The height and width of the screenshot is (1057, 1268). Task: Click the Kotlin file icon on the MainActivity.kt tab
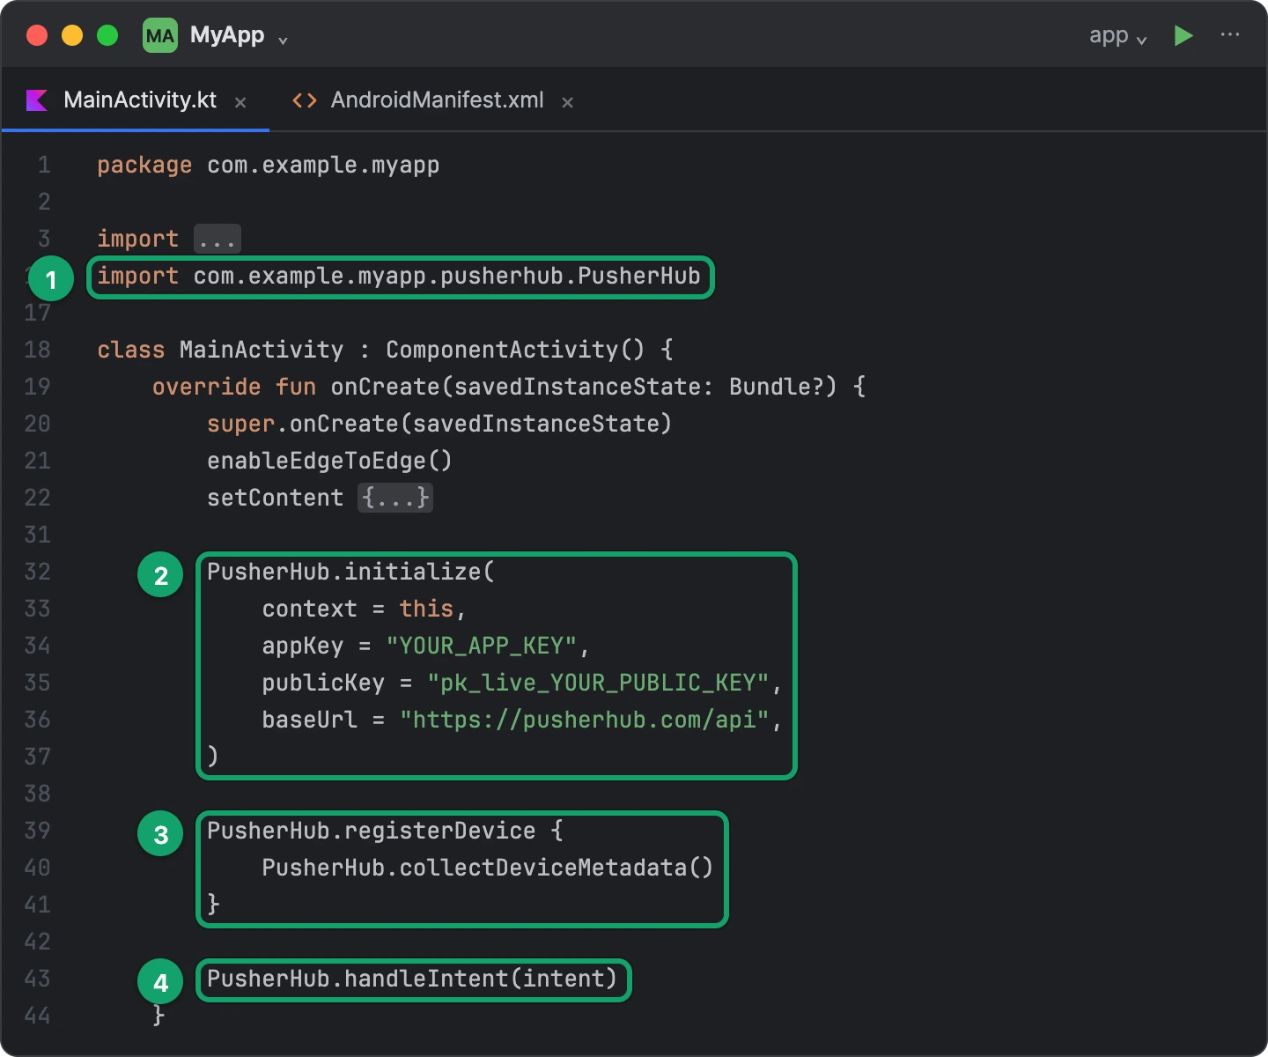pyautogui.click(x=37, y=100)
